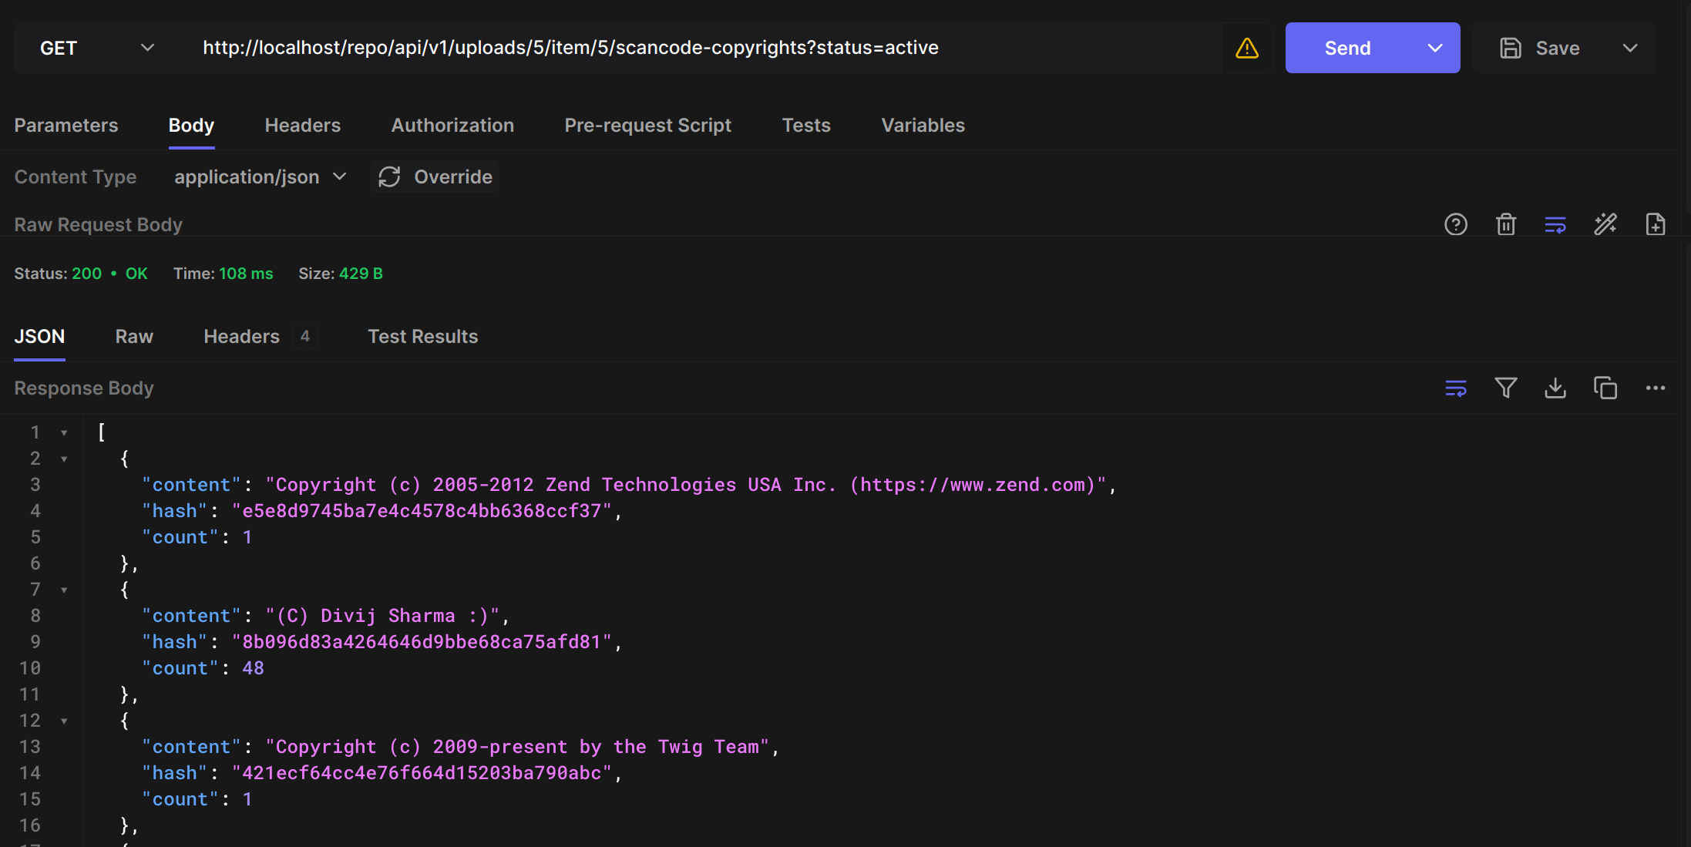The image size is (1691, 847).
Task: Toggle line wrap in the request body
Action: [x=1555, y=224]
